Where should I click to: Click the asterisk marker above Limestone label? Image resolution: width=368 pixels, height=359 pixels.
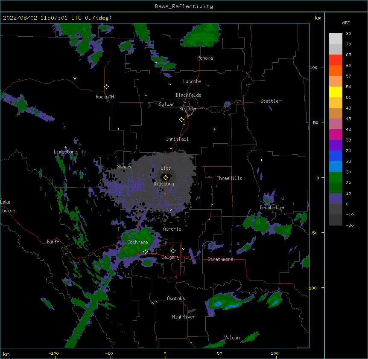pyautogui.click(x=66, y=148)
